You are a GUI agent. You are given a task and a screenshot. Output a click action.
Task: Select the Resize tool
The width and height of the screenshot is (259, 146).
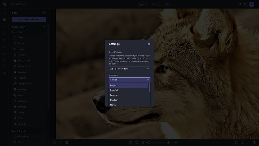tap(29, 43)
